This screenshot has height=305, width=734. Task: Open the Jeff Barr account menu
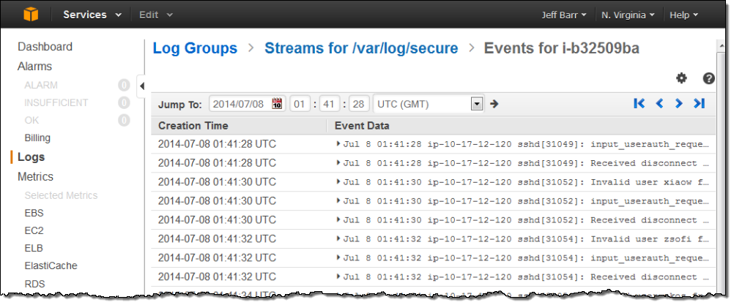click(x=566, y=15)
